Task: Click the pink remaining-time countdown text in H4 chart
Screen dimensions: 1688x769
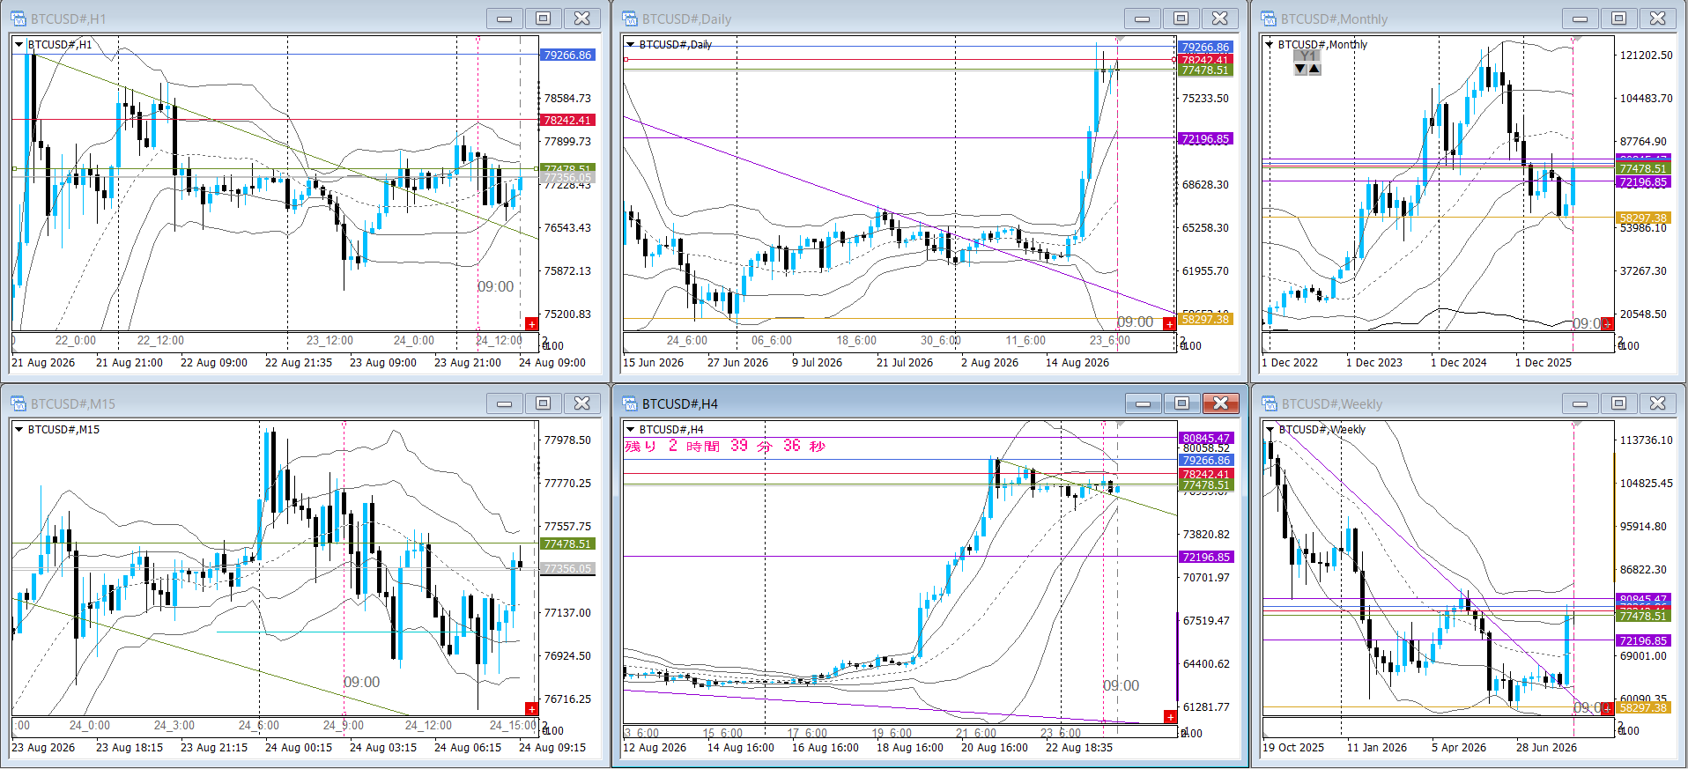Action: click(x=725, y=446)
